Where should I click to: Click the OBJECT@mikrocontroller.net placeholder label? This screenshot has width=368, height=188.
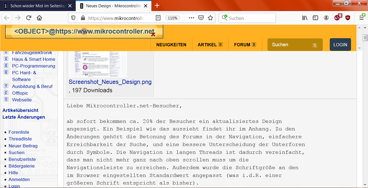(x=84, y=31)
